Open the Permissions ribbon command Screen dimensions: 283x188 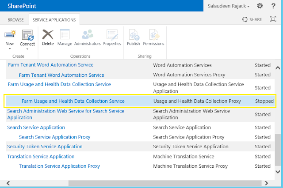153,38
